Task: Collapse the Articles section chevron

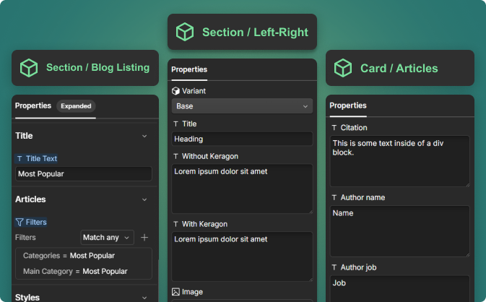Action: 144,199
